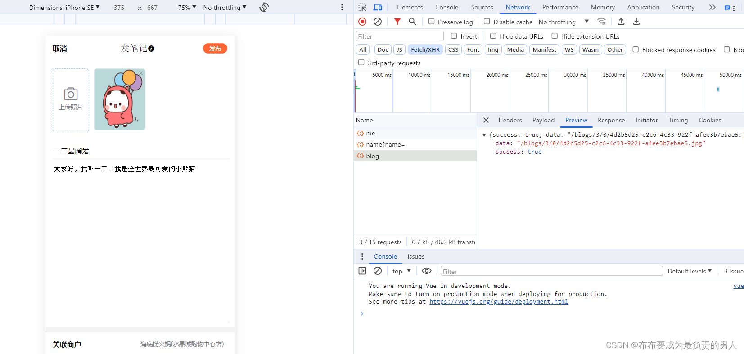Toggle the network filter funnel icon
This screenshot has width=744, height=354.
pyautogui.click(x=397, y=22)
